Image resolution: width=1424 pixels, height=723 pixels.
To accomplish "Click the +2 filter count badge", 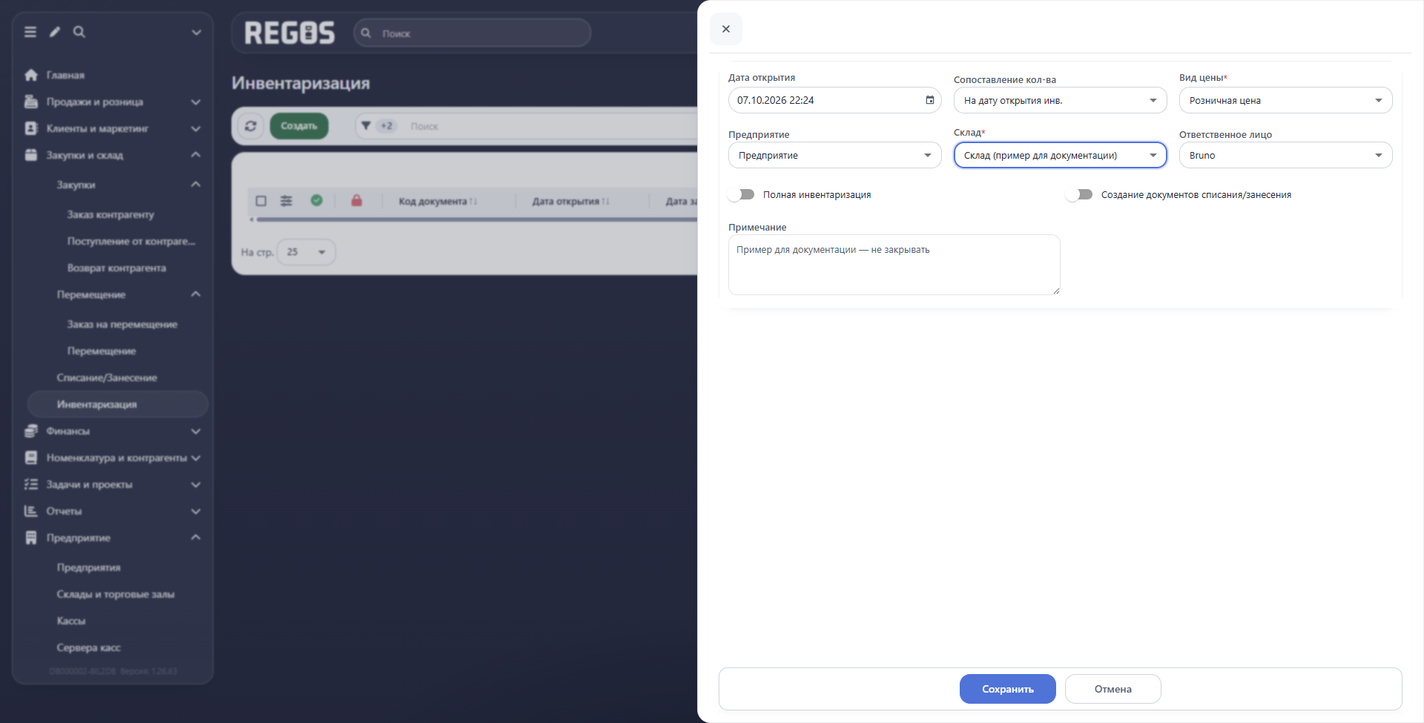I will [x=386, y=126].
